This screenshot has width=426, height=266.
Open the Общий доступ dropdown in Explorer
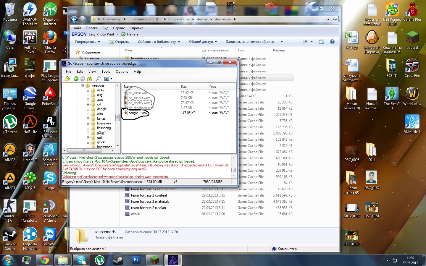coord(203,42)
